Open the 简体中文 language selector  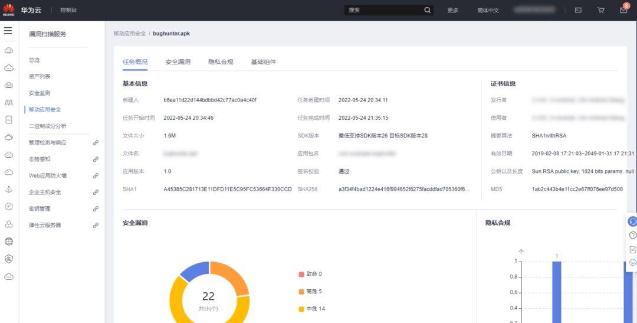coord(488,10)
